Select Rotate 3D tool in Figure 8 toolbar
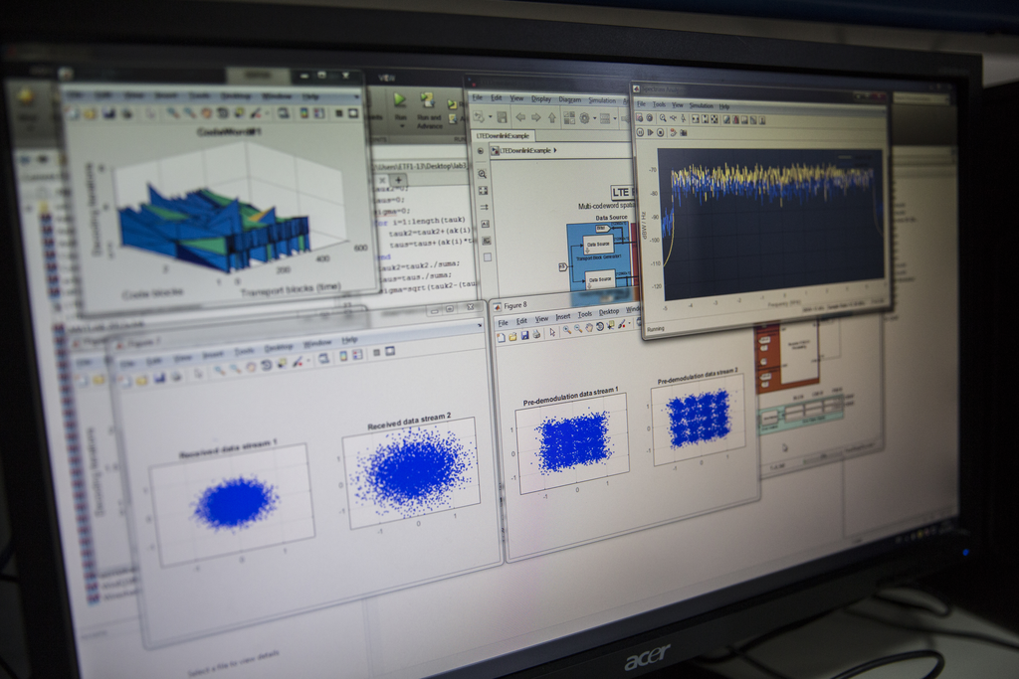 pyautogui.click(x=600, y=326)
